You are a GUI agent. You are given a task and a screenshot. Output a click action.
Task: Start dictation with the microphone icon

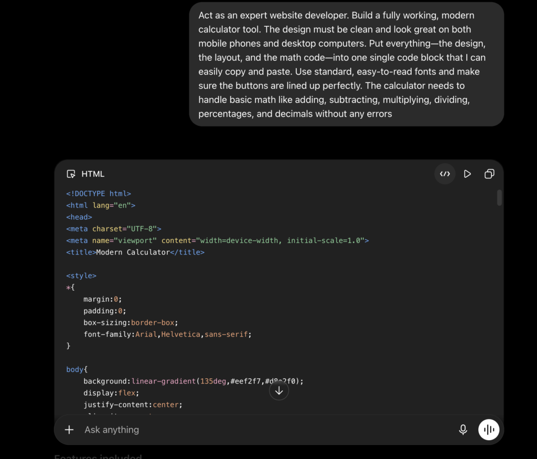tap(463, 430)
